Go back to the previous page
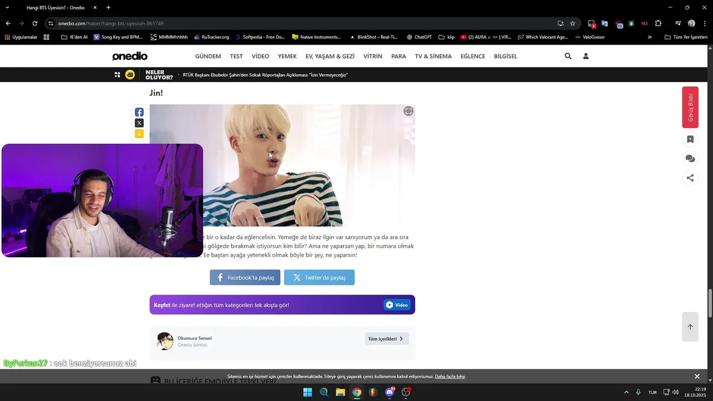713x401 pixels. coord(8,23)
